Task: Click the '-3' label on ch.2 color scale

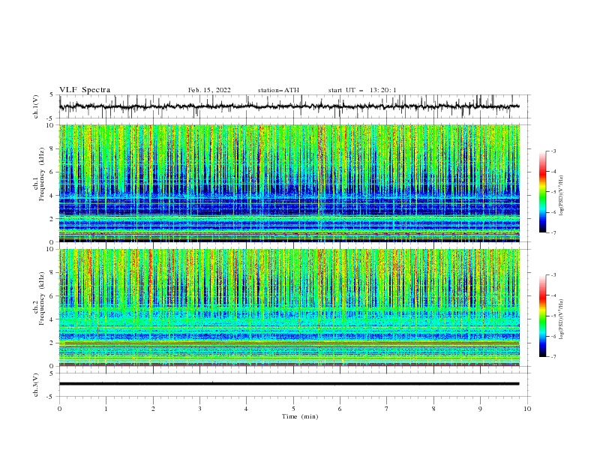Action: click(x=553, y=275)
